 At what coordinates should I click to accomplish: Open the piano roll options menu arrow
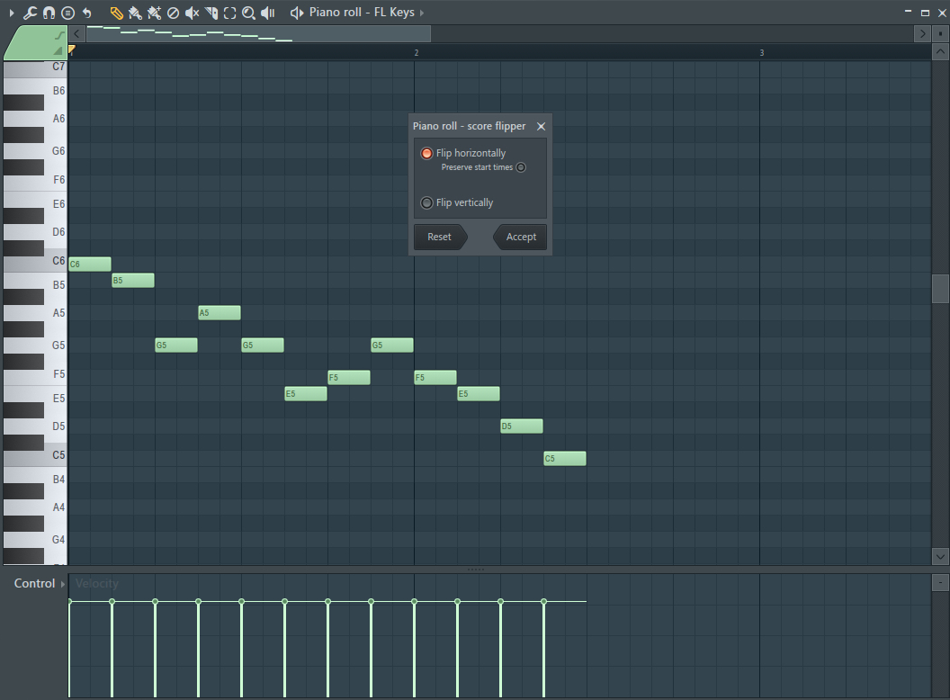click(x=12, y=13)
